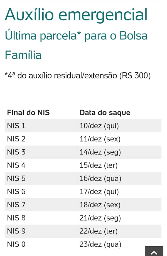
Task: Click the Última parcela para o Bolsa Família subtitle
Action: tap(76, 45)
